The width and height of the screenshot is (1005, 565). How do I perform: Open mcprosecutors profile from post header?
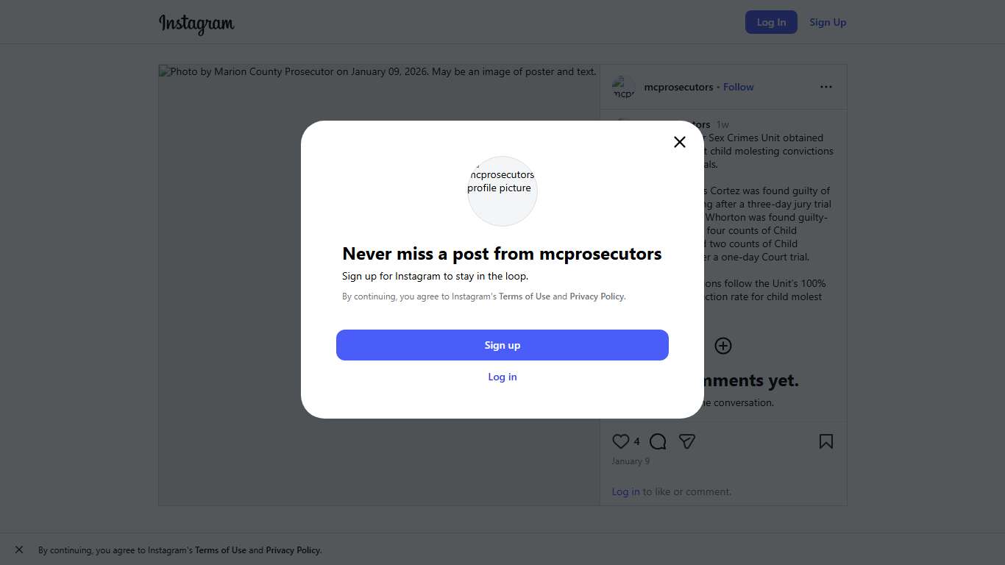(x=678, y=87)
